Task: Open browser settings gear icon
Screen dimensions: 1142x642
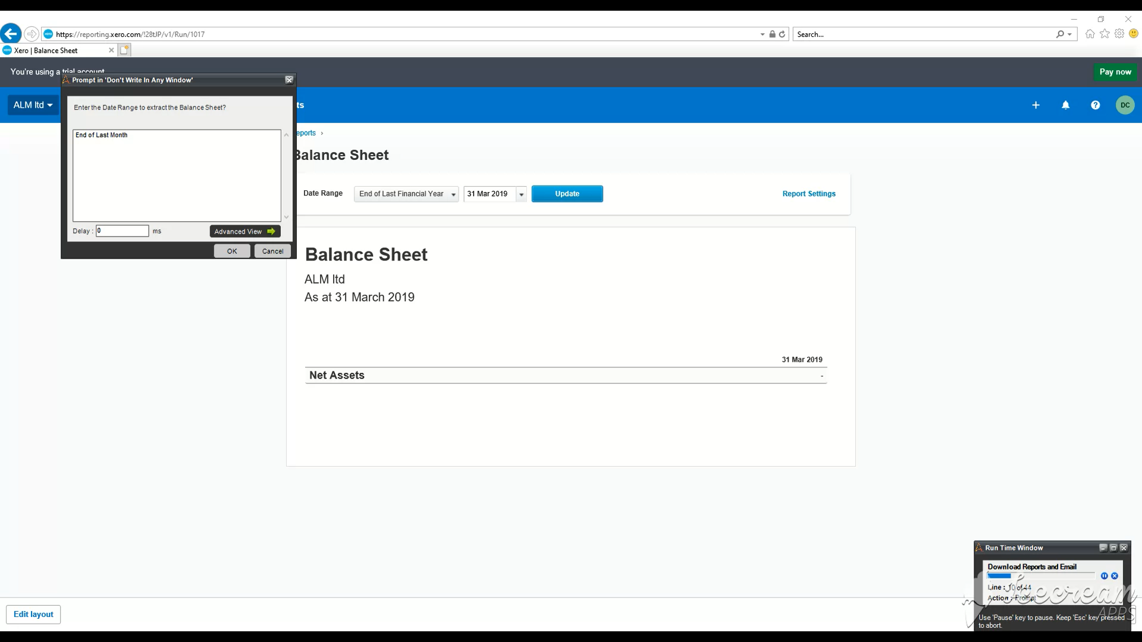Action: tap(1119, 34)
